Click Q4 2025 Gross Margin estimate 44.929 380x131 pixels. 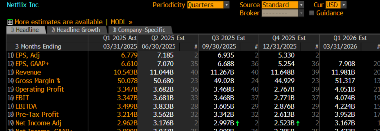[285, 81]
